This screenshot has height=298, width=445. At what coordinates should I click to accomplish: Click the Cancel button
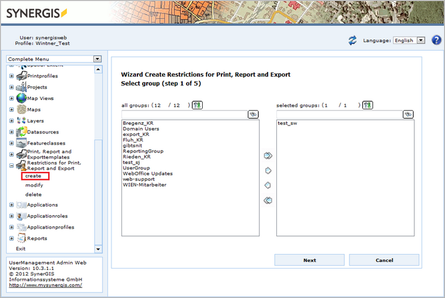click(x=384, y=260)
